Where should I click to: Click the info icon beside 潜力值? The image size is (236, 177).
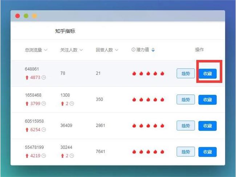coord(133,50)
